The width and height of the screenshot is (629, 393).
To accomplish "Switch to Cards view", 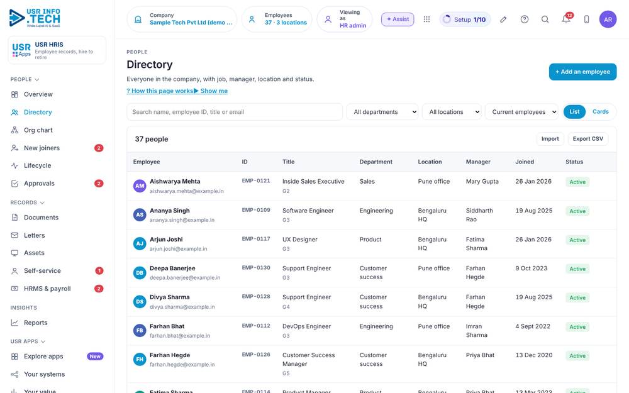I will click(x=601, y=112).
